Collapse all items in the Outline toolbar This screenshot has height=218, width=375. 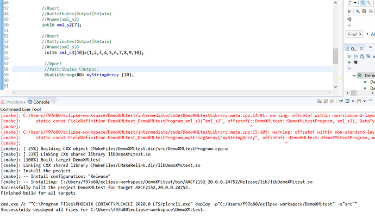(355, 57)
